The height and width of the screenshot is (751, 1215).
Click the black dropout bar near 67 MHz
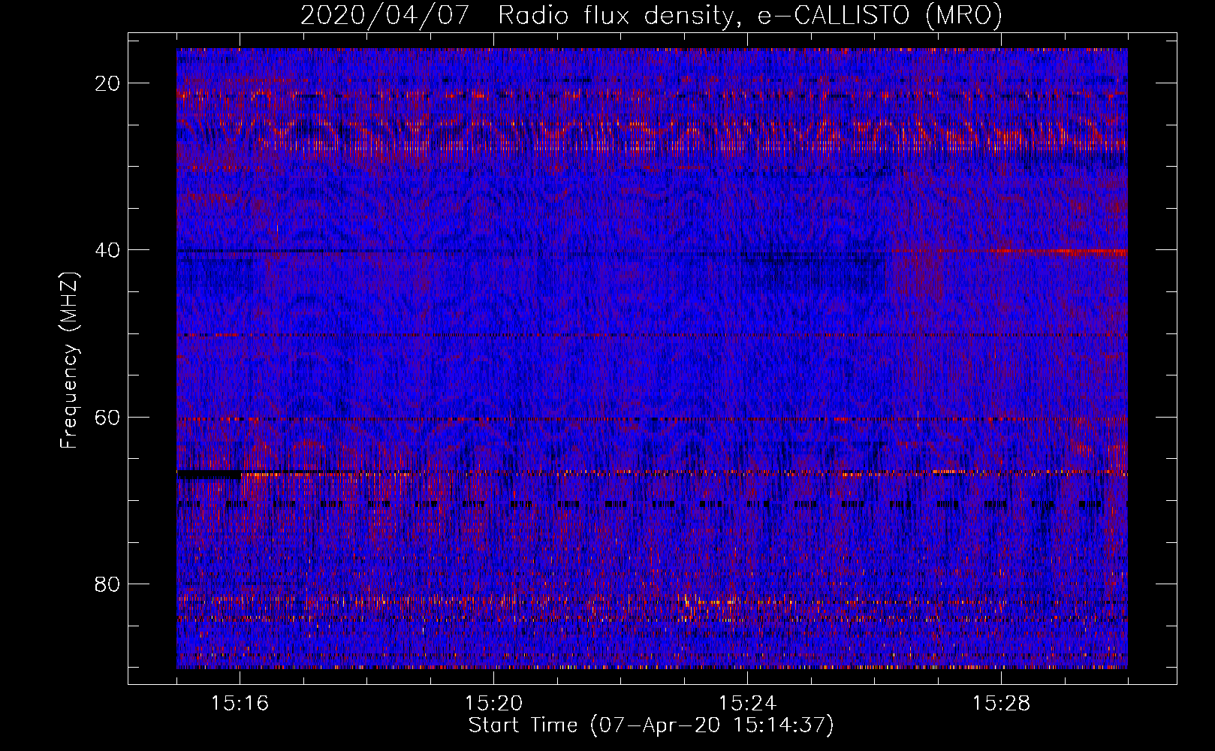209,475
